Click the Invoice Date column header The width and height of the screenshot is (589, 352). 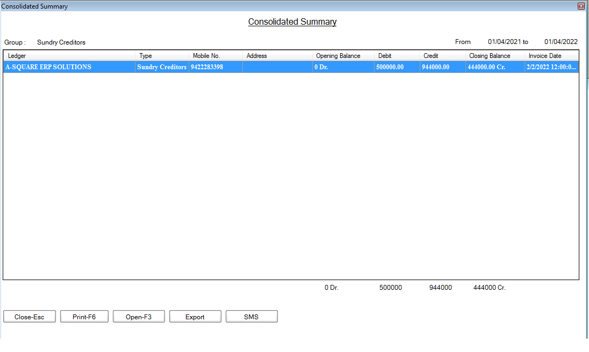(551, 56)
